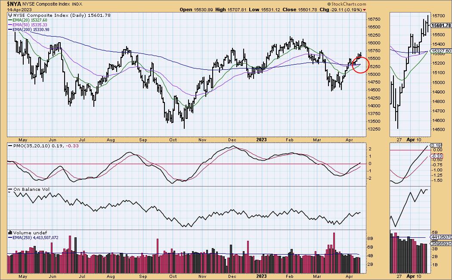
Task: Click the 0.00 label on zoomed PMO axis
Action: tap(437, 150)
